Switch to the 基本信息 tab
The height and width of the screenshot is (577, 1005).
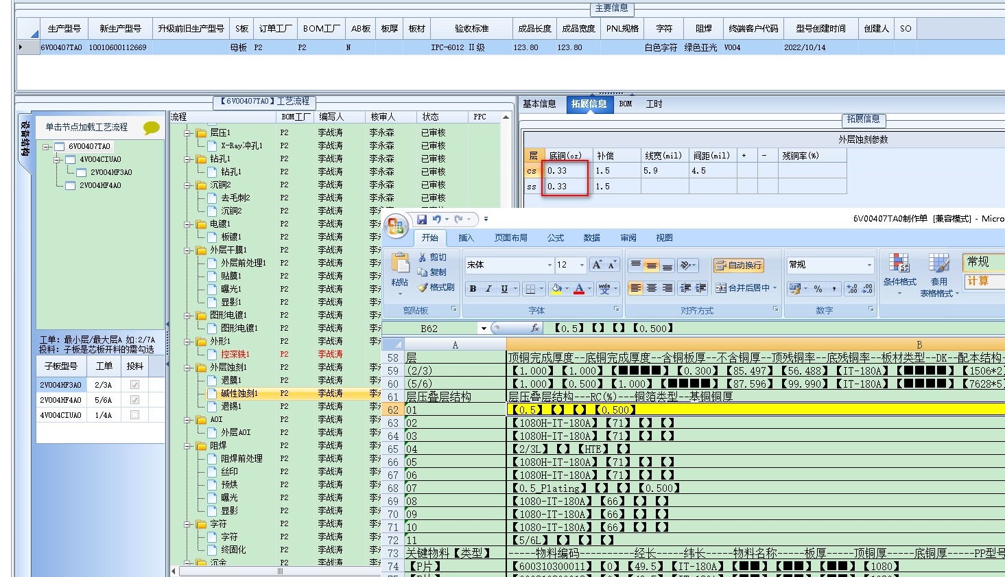(x=539, y=104)
